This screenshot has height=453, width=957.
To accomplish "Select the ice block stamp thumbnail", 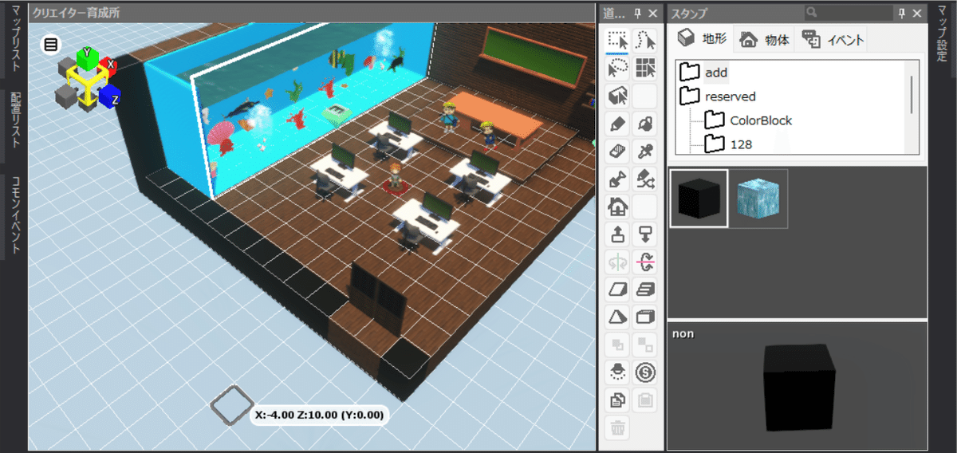I will coord(758,198).
